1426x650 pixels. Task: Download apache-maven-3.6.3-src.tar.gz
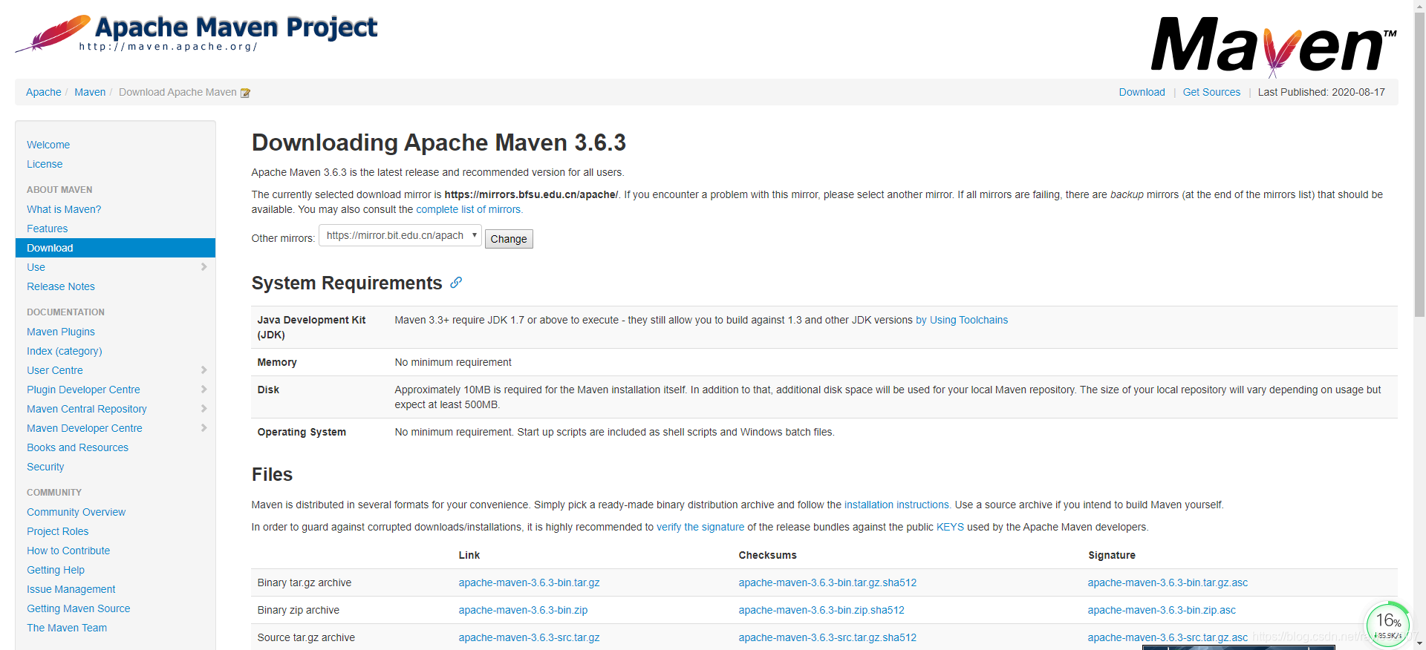(529, 637)
